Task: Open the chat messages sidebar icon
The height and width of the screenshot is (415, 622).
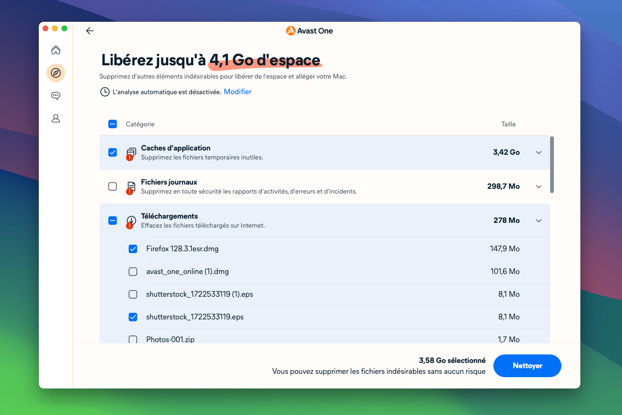Action: click(x=56, y=96)
